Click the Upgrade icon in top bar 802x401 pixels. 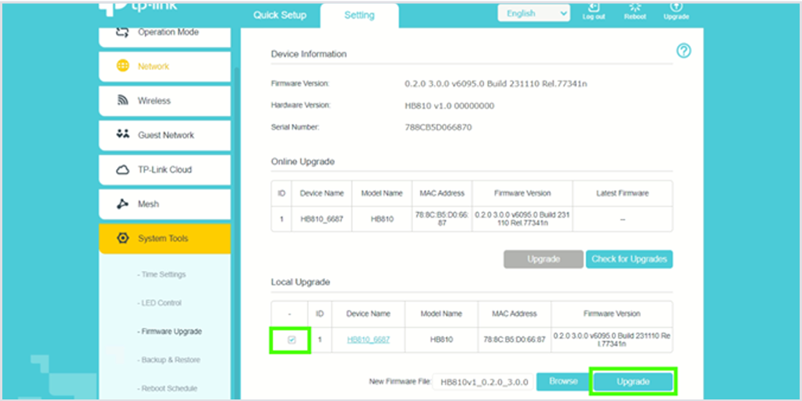(677, 7)
